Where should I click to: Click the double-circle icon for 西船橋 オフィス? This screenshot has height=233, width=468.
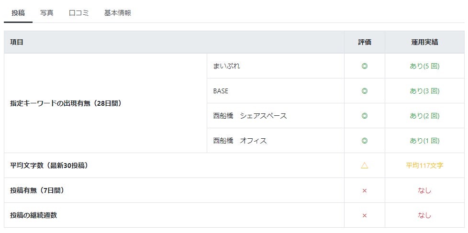(365, 141)
